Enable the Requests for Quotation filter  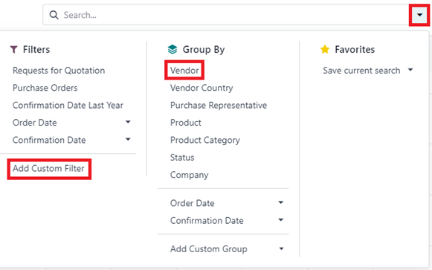(x=59, y=71)
